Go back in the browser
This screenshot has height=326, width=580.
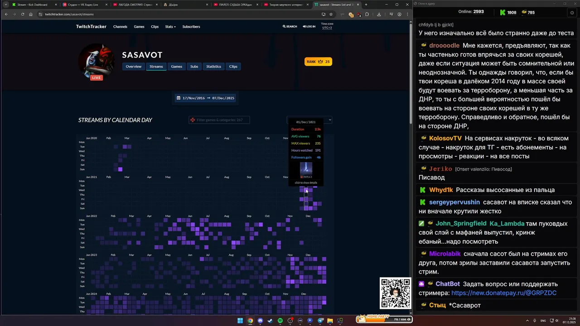6,14
